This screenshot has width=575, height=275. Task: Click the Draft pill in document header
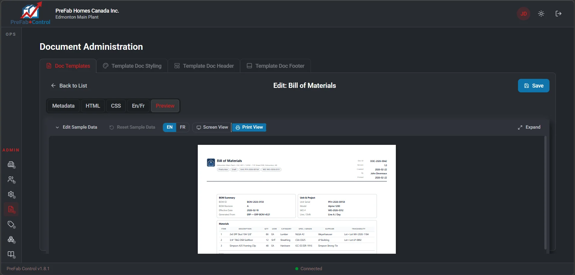pos(234,169)
